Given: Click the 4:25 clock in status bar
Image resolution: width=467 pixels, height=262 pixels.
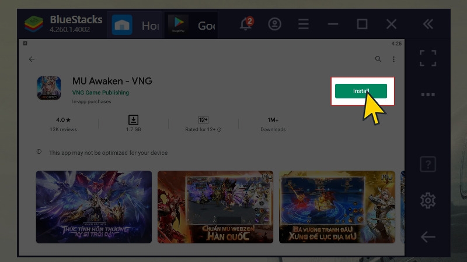Looking at the screenshot, I should (396, 44).
